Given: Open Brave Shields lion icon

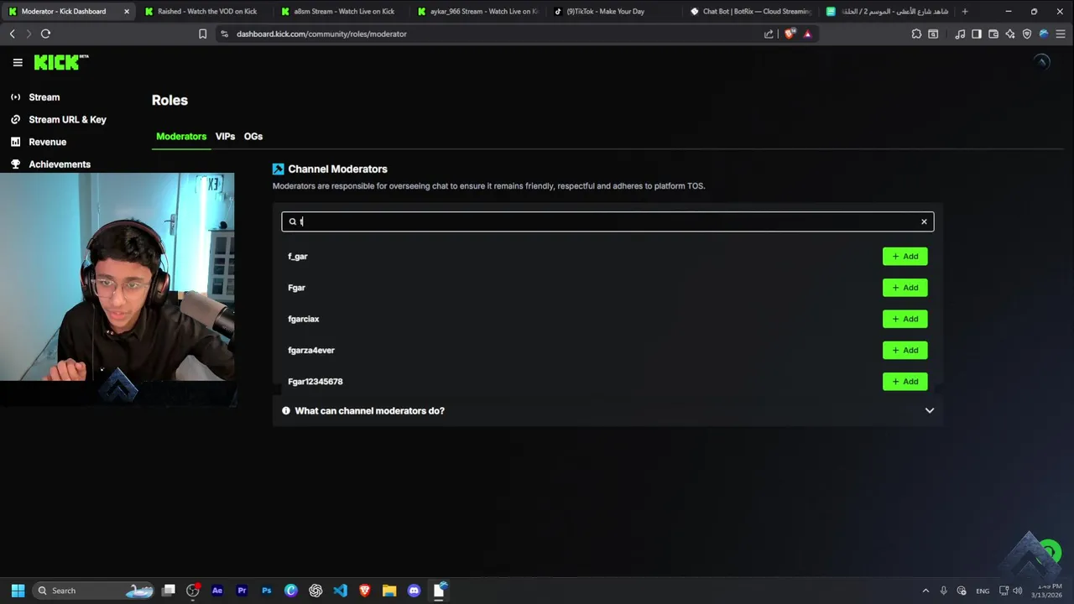Looking at the screenshot, I should pyautogui.click(x=790, y=34).
